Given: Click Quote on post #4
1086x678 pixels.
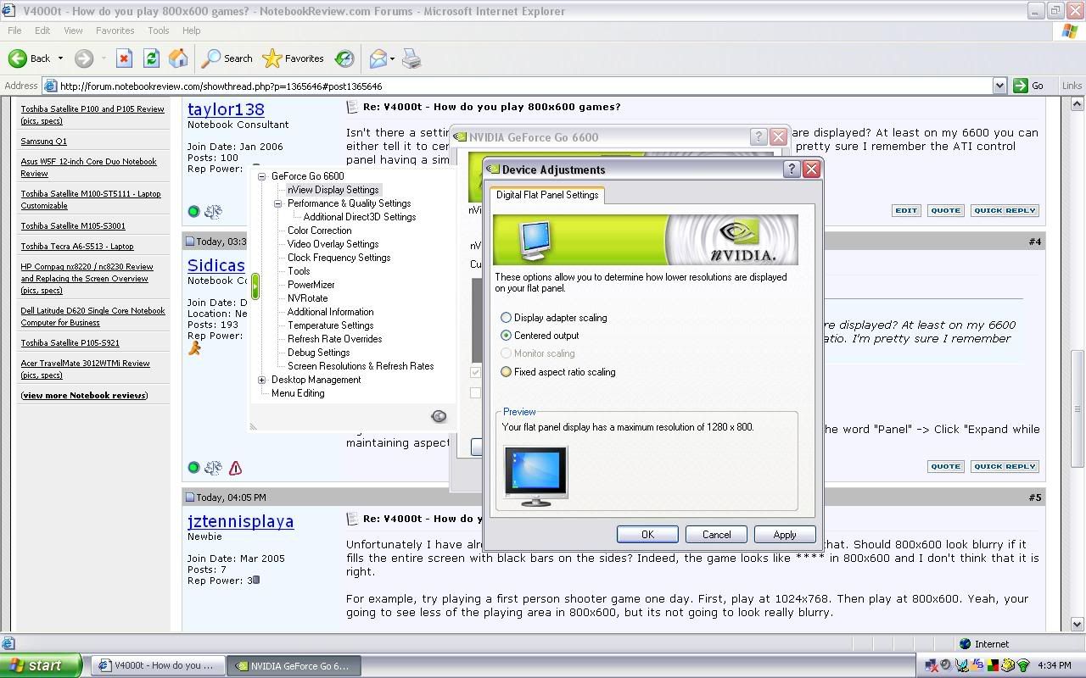Looking at the screenshot, I should pos(945,466).
